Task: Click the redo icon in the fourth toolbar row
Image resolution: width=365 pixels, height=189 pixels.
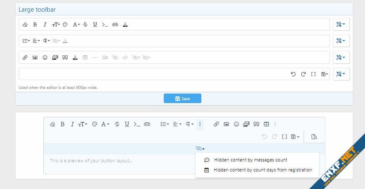Action: coord(303,74)
